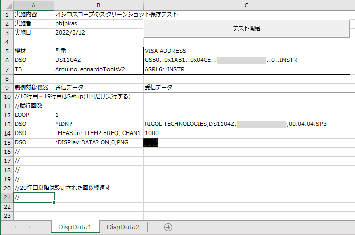Select cell containing pbjpkas

point(98,24)
